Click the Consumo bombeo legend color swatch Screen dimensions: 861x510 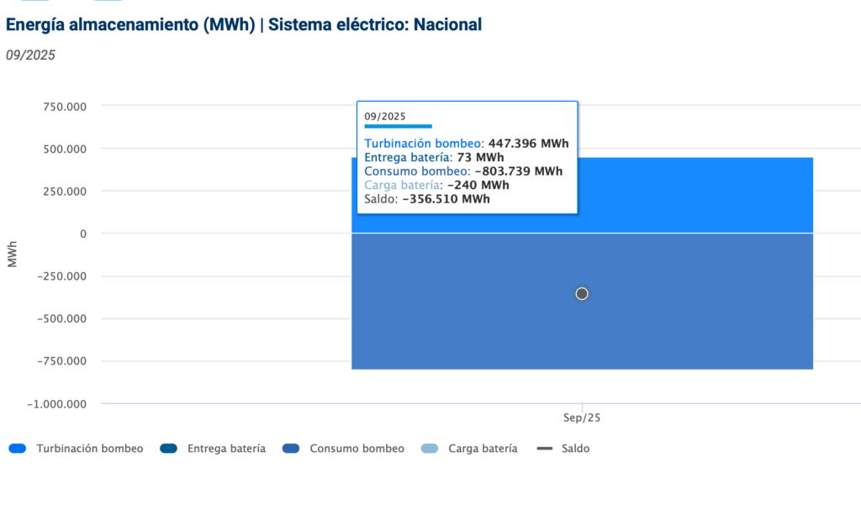[x=291, y=449]
